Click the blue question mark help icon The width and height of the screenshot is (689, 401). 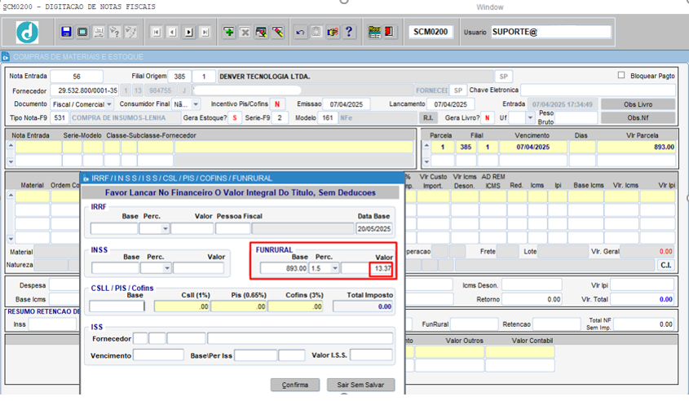(349, 32)
